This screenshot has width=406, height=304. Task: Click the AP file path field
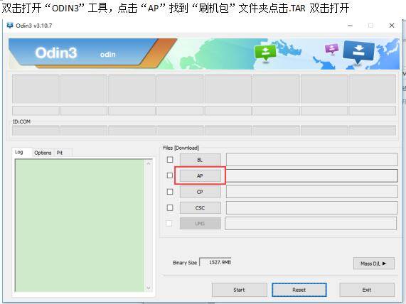311,175
